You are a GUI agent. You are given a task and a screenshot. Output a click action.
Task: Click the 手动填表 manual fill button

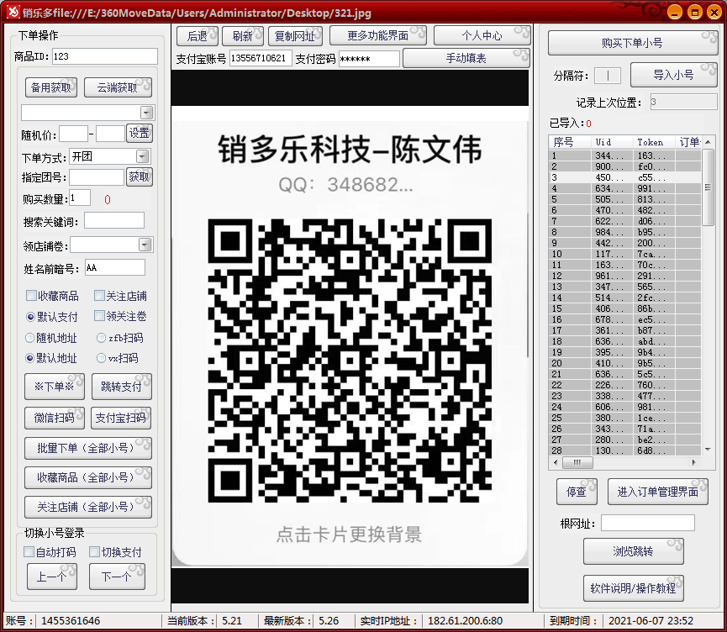pyautogui.click(x=466, y=58)
